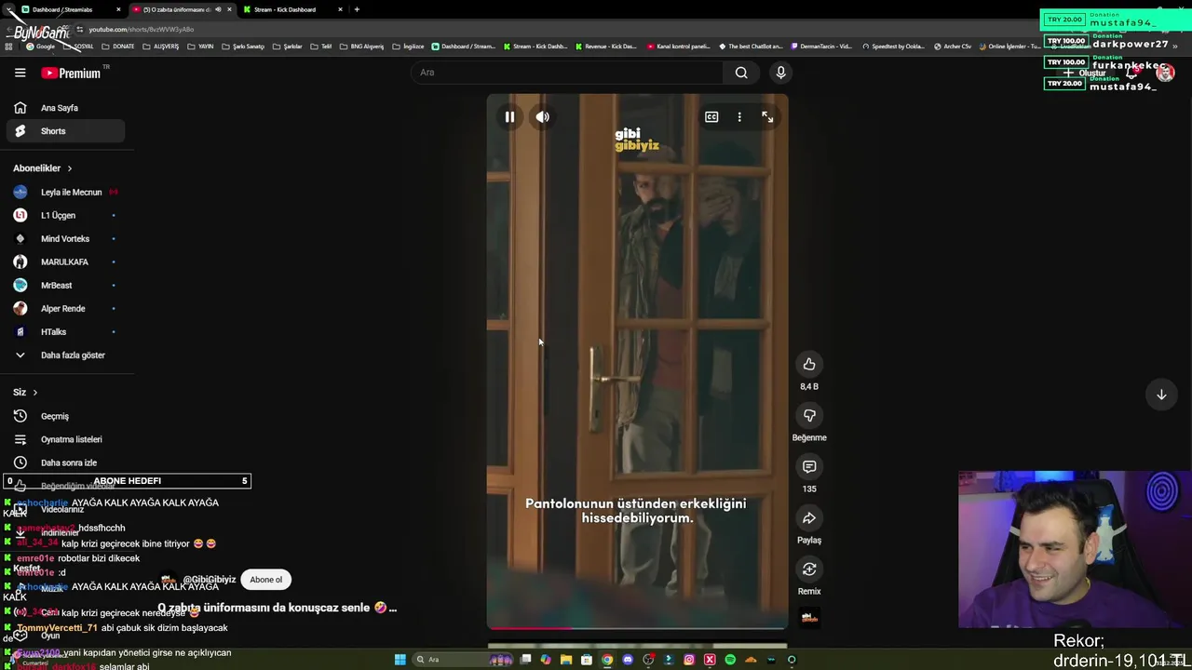Screen dimensions: 1192x670
Task: Open the Şarkılar bookmarks folder
Action: pos(287,47)
